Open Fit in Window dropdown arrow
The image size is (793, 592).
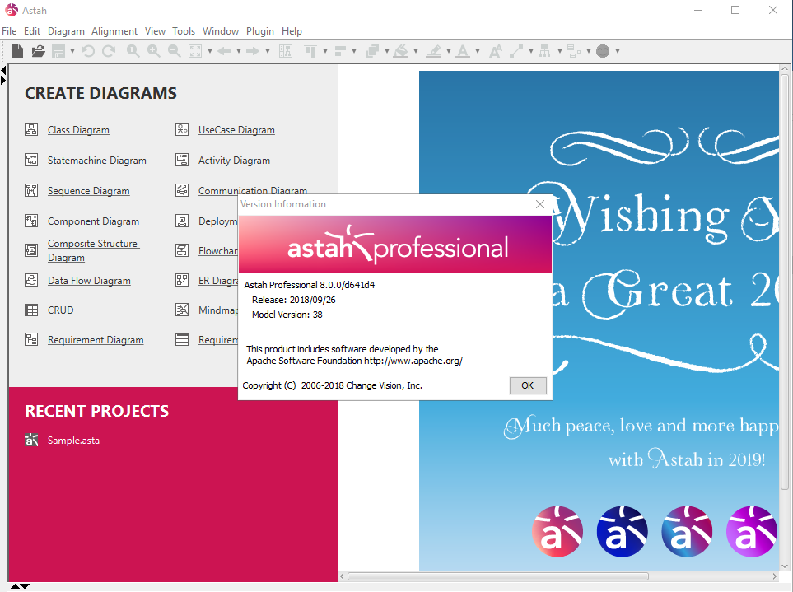point(209,50)
